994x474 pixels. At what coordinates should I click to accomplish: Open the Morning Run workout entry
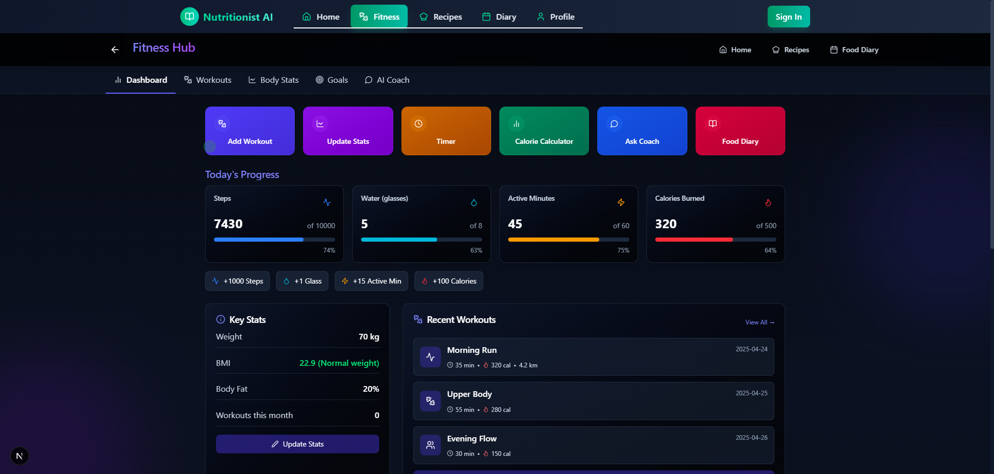[594, 357]
